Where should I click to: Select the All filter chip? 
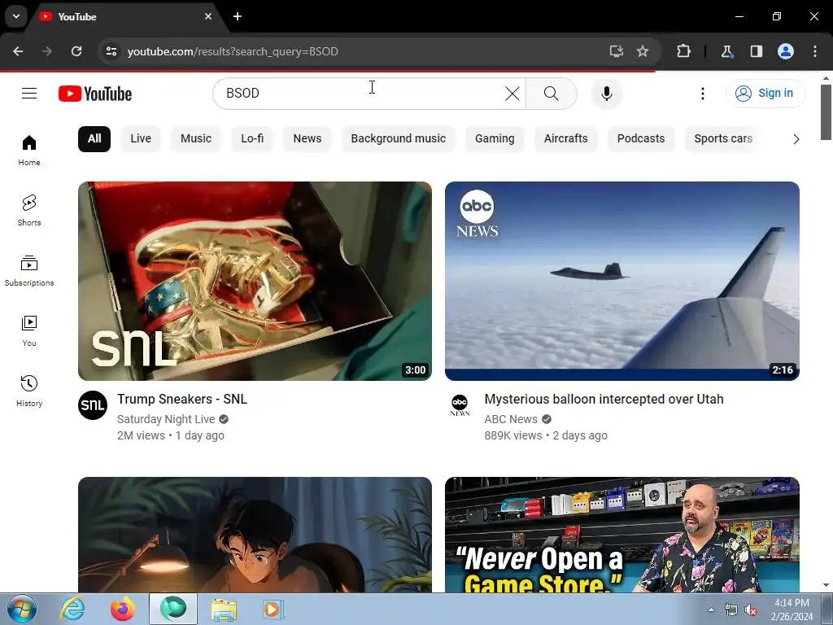click(94, 139)
